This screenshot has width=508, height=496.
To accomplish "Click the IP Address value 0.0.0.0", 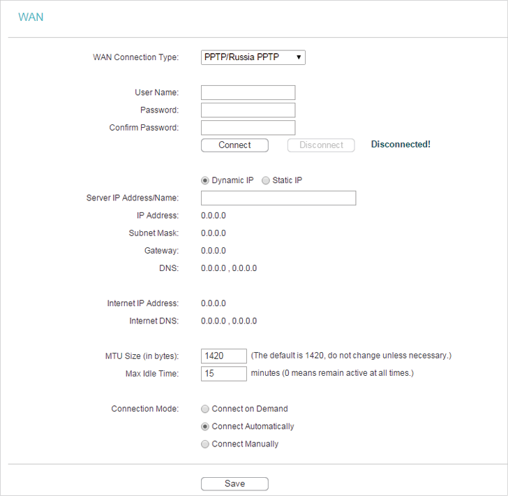I will (214, 216).
